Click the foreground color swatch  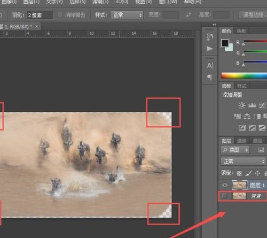pyautogui.click(x=225, y=43)
